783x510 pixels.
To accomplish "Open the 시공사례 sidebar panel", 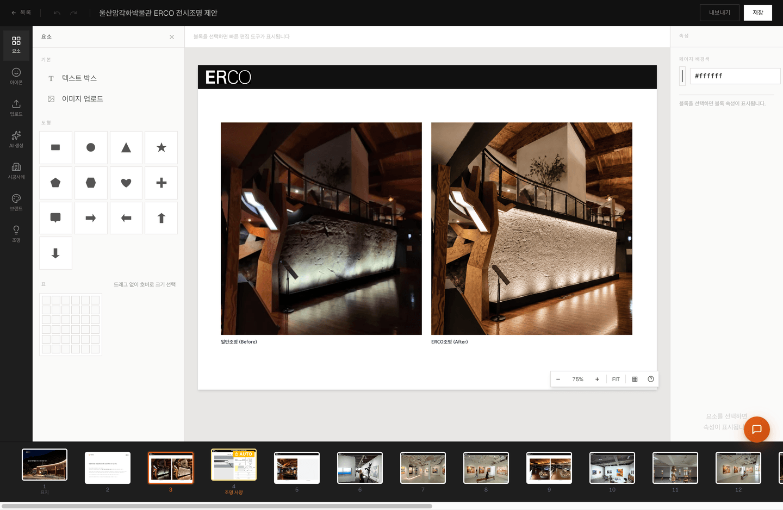I will pyautogui.click(x=16, y=171).
